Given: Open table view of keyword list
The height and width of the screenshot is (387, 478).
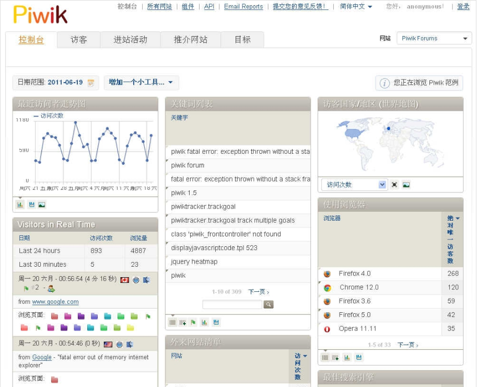Looking at the screenshot, I should click(173, 323).
